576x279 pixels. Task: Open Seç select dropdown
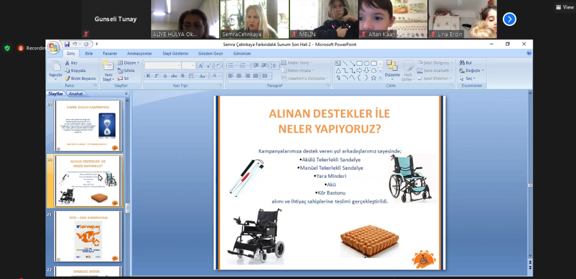(x=468, y=78)
